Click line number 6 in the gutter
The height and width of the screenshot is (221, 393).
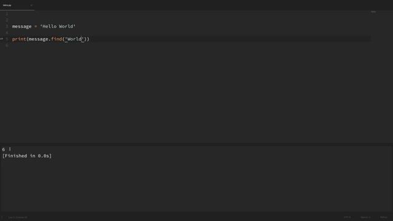point(7,45)
